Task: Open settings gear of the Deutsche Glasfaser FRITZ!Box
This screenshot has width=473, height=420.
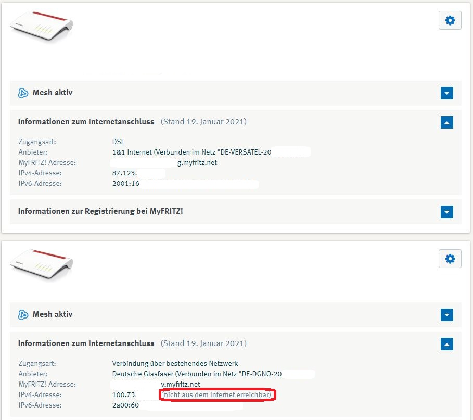Action: coord(450,259)
